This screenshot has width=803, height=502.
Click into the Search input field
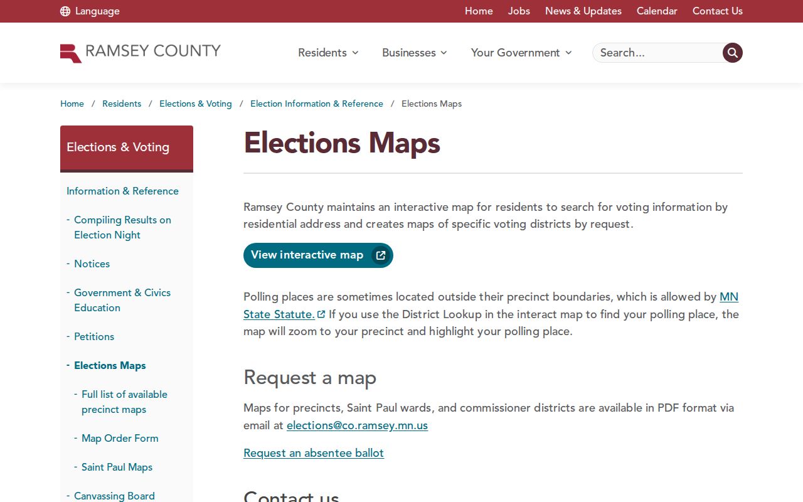(x=657, y=53)
